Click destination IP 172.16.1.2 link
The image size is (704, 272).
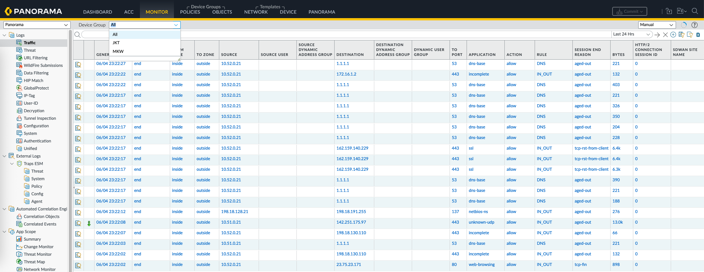click(x=346, y=74)
